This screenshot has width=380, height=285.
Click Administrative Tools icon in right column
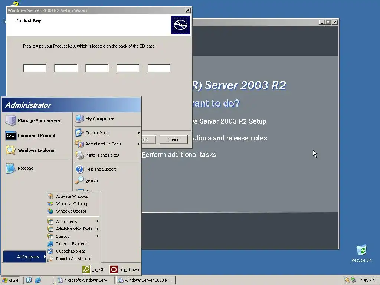(79, 144)
